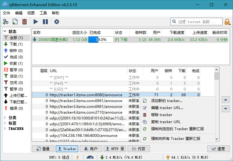Switch to the HTTP 源 tab
This screenshot has height=161, width=233.
point(115,149)
